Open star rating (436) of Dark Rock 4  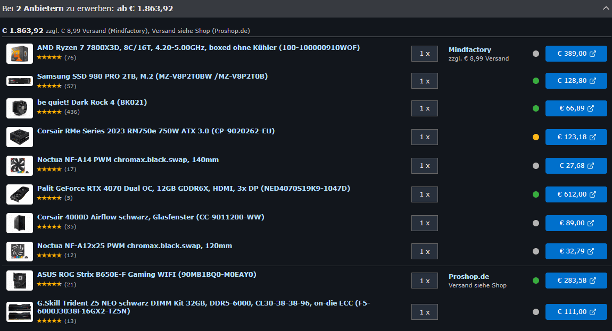tap(58, 112)
